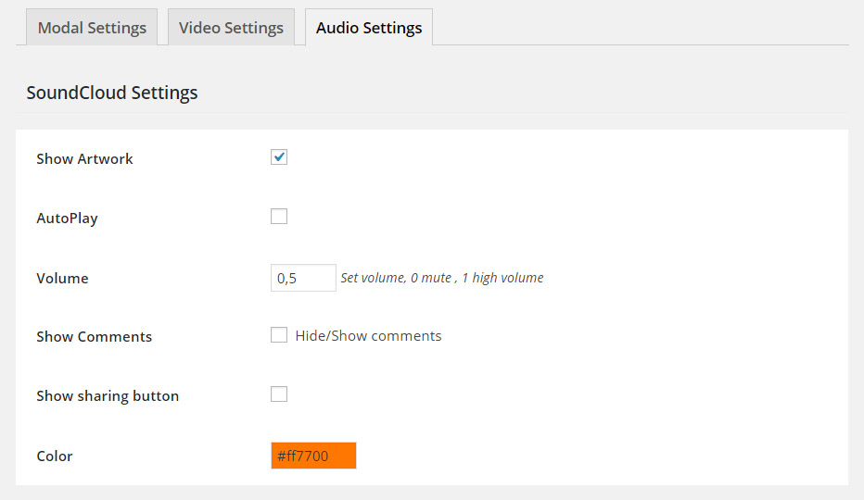
Task: Uncheck the Show Artwork checkbox
Action: (279, 157)
